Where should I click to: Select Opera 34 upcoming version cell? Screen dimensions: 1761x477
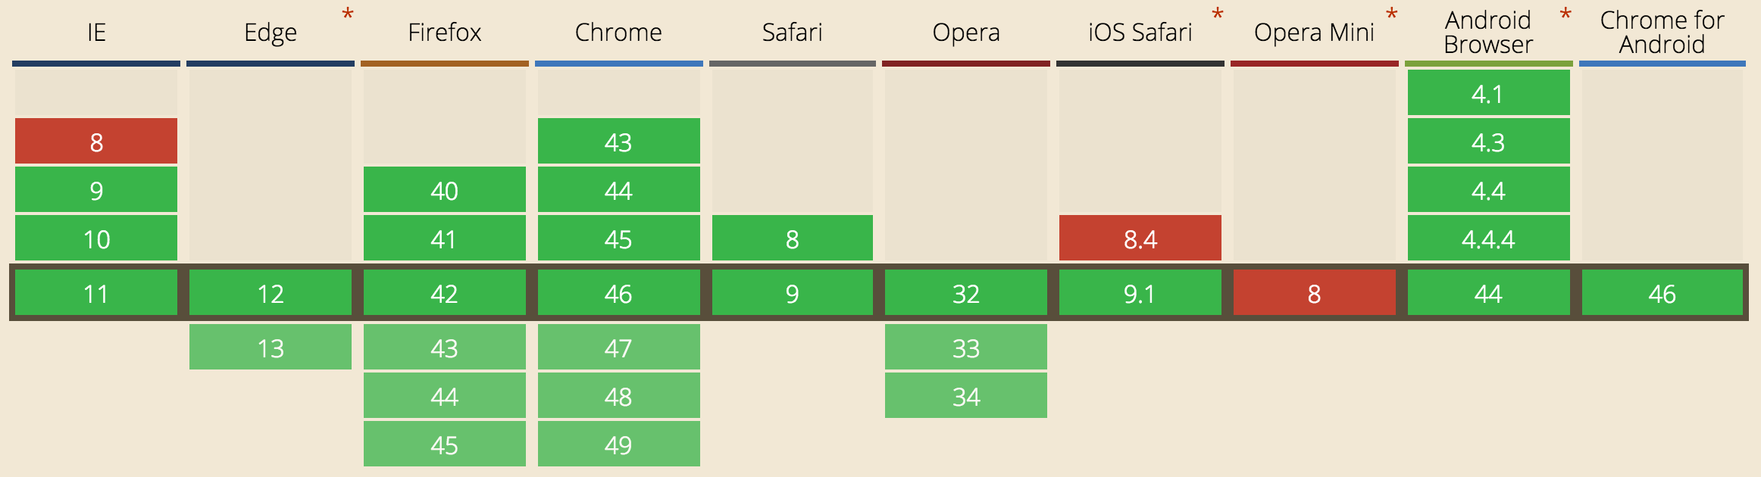point(966,395)
